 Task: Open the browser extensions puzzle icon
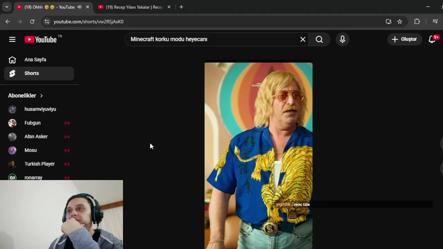point(417,21)
